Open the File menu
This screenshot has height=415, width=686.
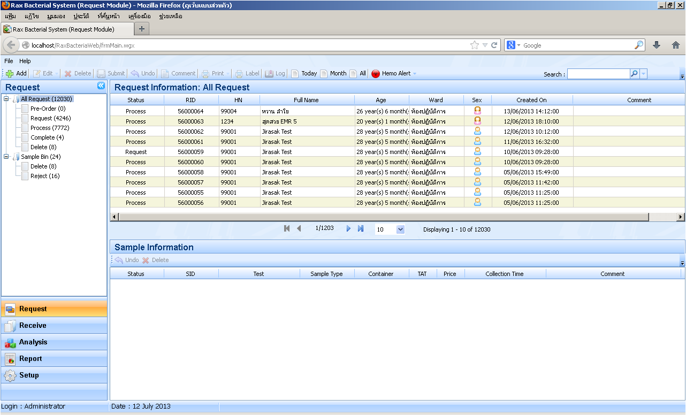coord(9,61)
